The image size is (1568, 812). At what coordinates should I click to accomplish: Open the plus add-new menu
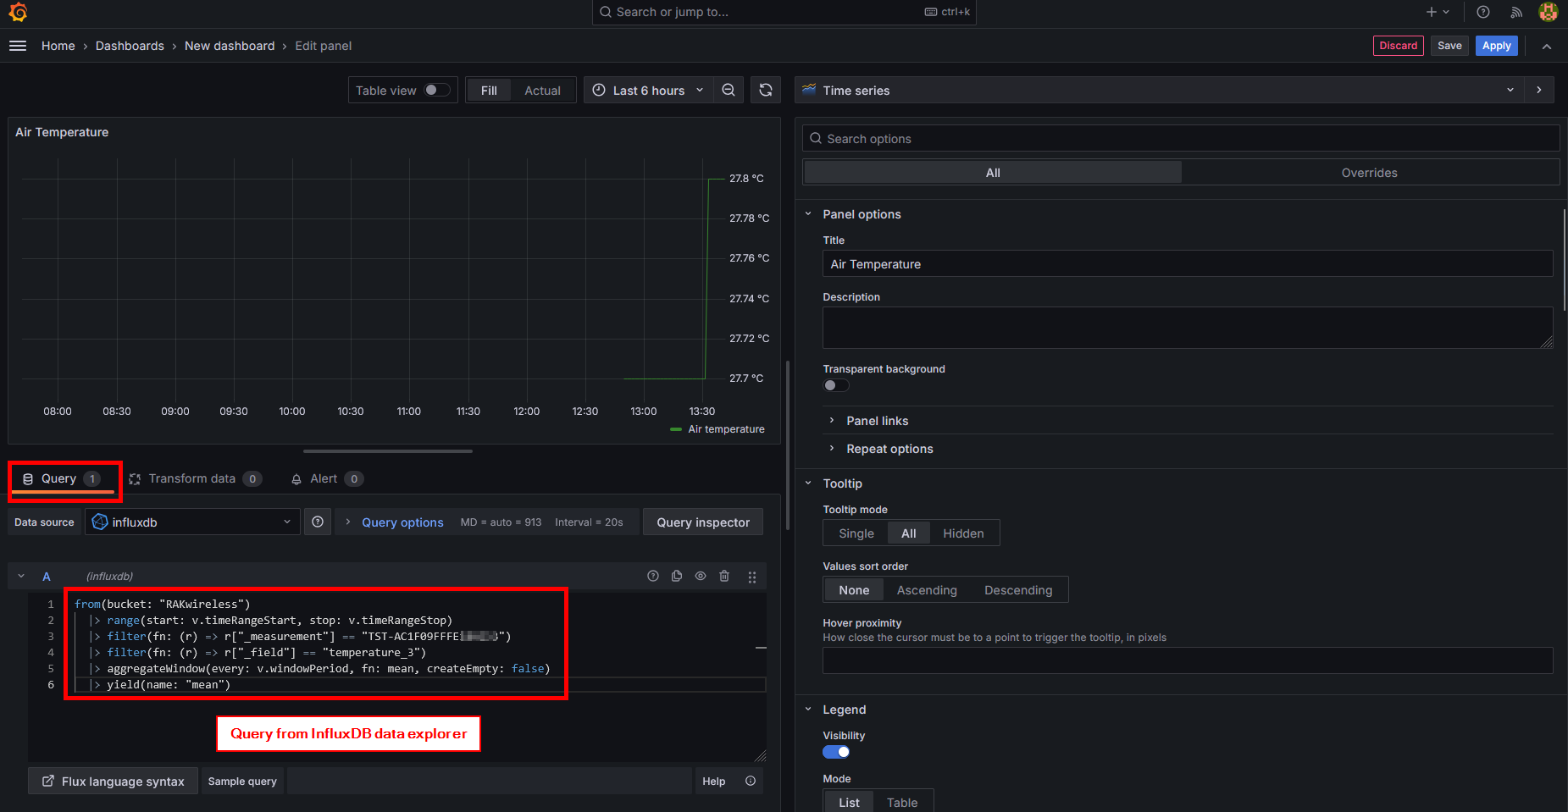click(x=1438, y=12)
